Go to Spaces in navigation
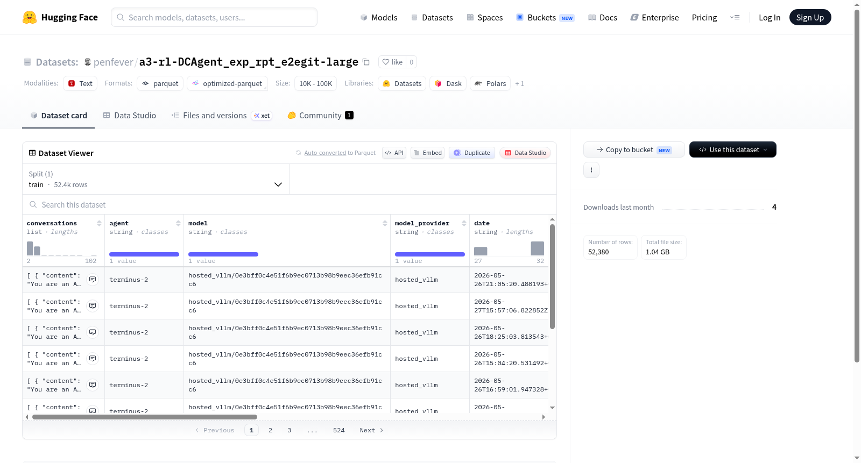Viewport: 861px width, 463px height. pyautogui.click(x=485, y=17)
